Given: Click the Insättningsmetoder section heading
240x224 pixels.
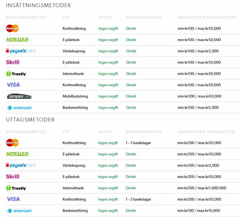Looking at the screenshot, I should coord(38,6).
